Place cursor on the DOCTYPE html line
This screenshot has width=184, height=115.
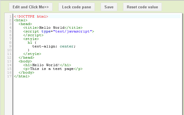coord(31,16)
